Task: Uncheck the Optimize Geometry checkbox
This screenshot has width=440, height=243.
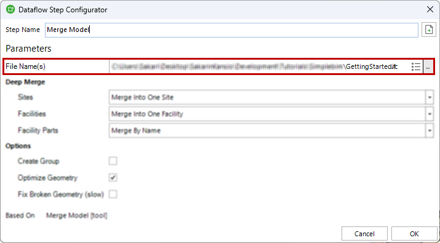Action: (x=113, y=178)
